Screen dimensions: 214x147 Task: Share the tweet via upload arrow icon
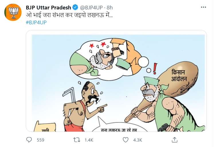(174, 140)
